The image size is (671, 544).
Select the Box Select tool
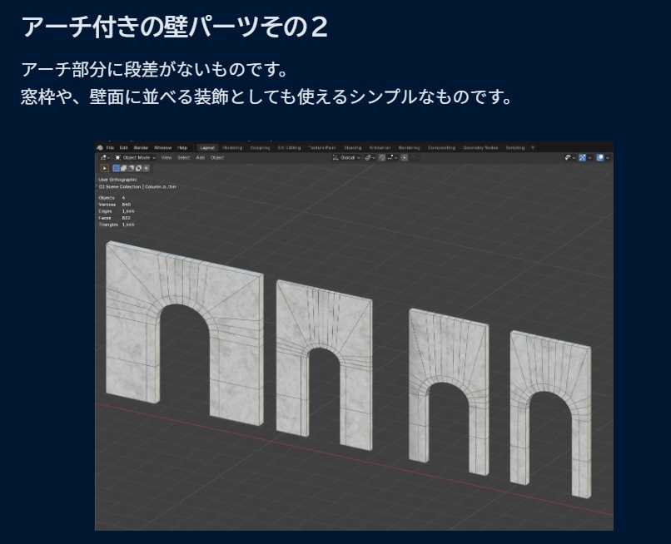point(116,169)
